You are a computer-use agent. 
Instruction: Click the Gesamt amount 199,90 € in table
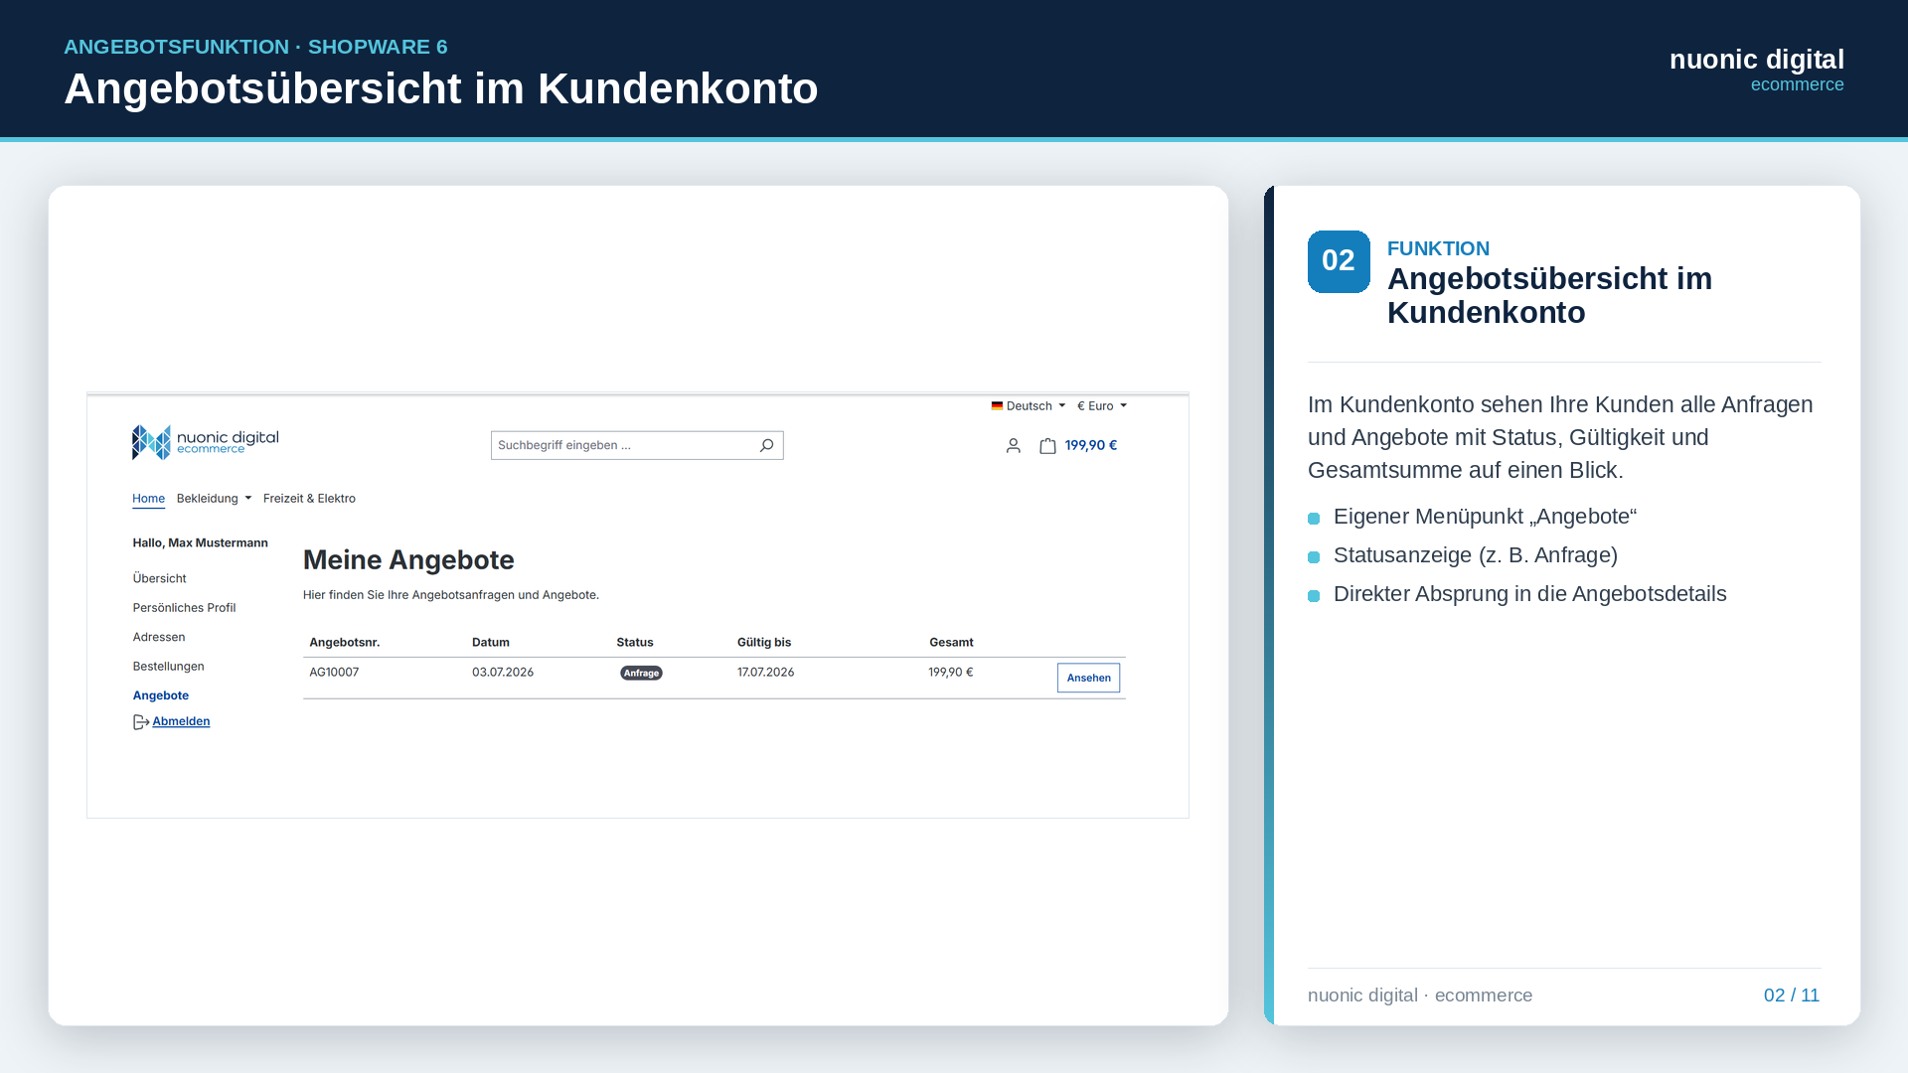950,673
